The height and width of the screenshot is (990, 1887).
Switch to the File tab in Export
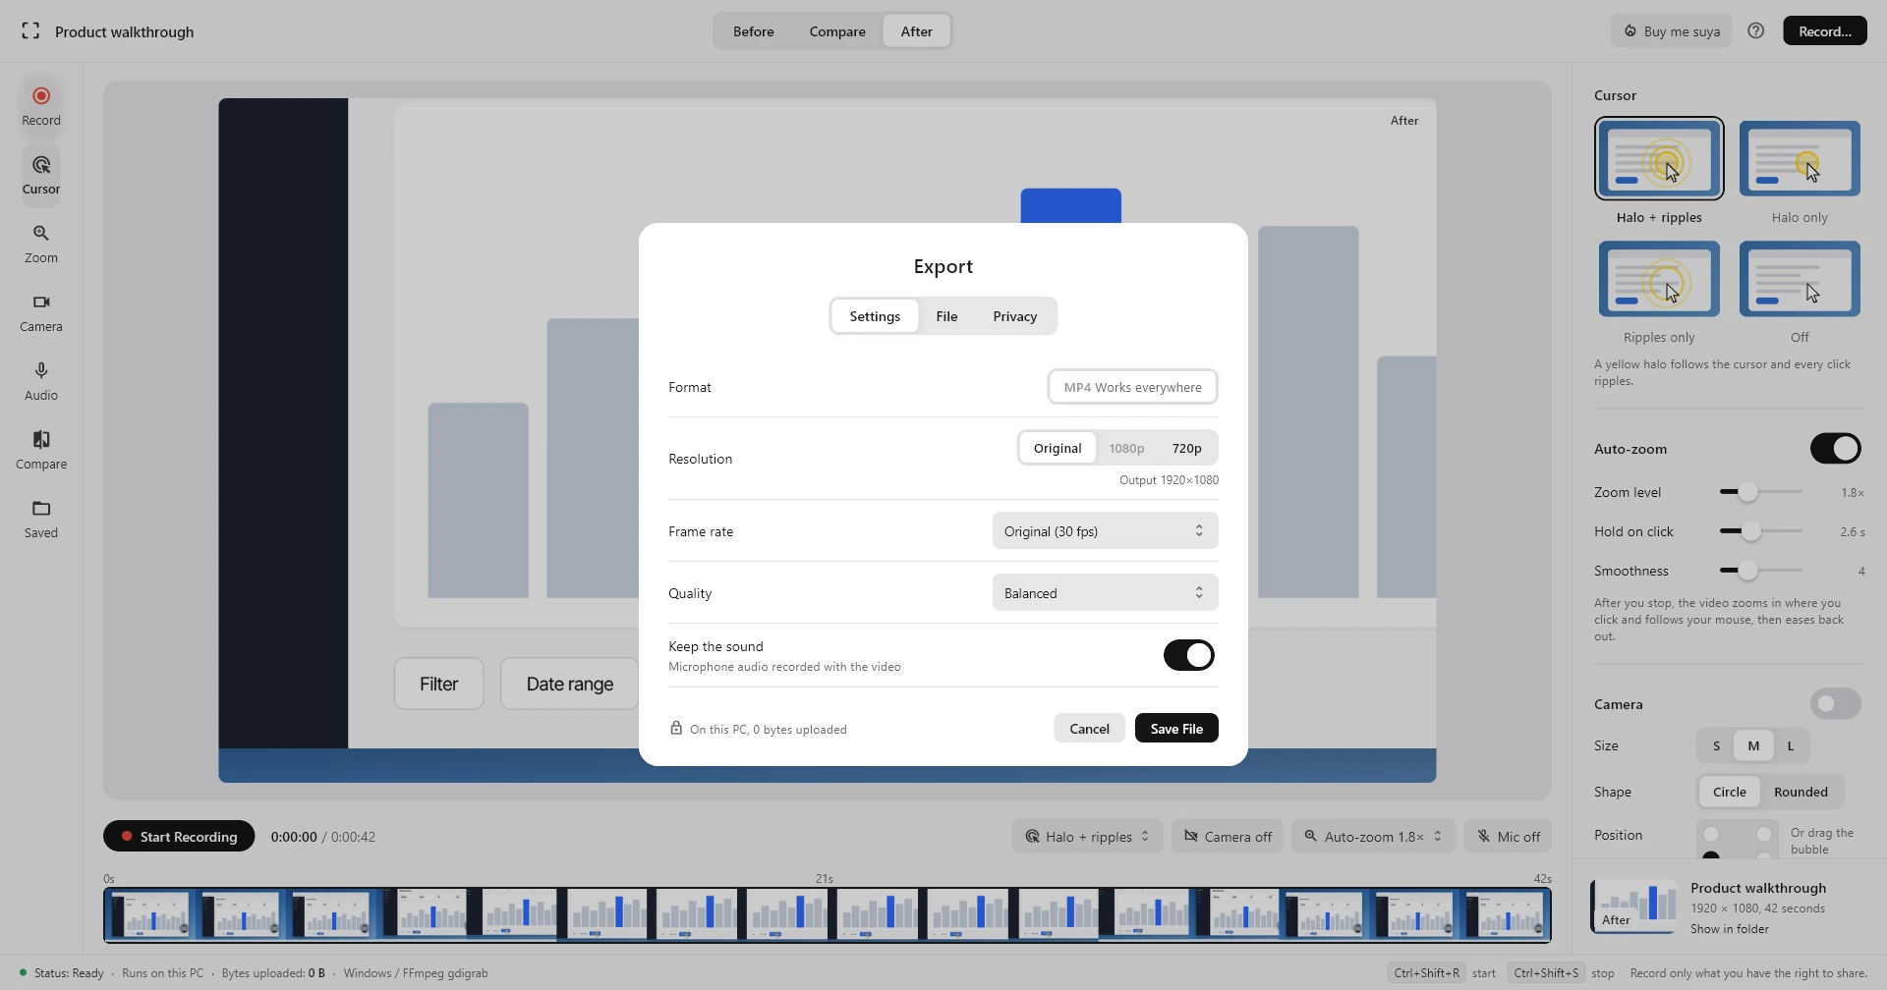click(x=946, y=316)
